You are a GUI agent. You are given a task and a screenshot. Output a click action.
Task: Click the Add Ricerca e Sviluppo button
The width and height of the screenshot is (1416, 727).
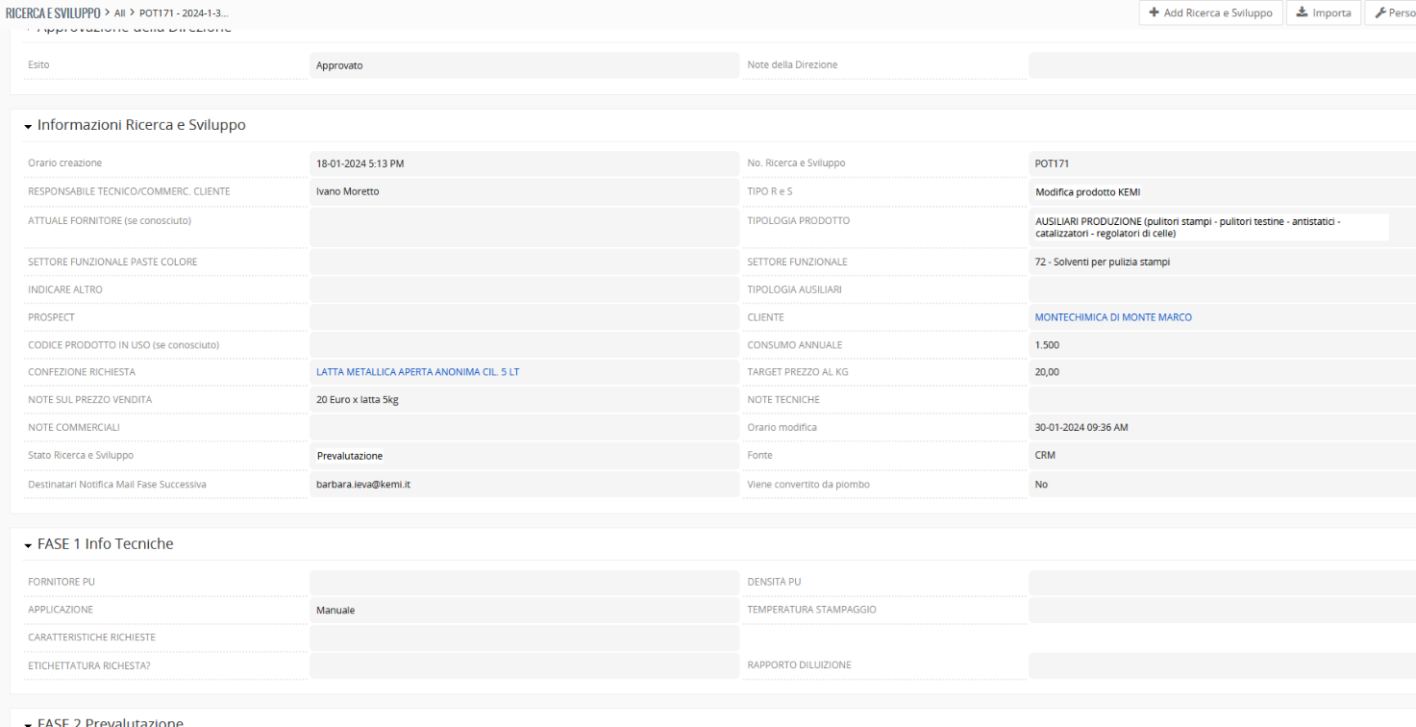click(x=1210, y=13)
